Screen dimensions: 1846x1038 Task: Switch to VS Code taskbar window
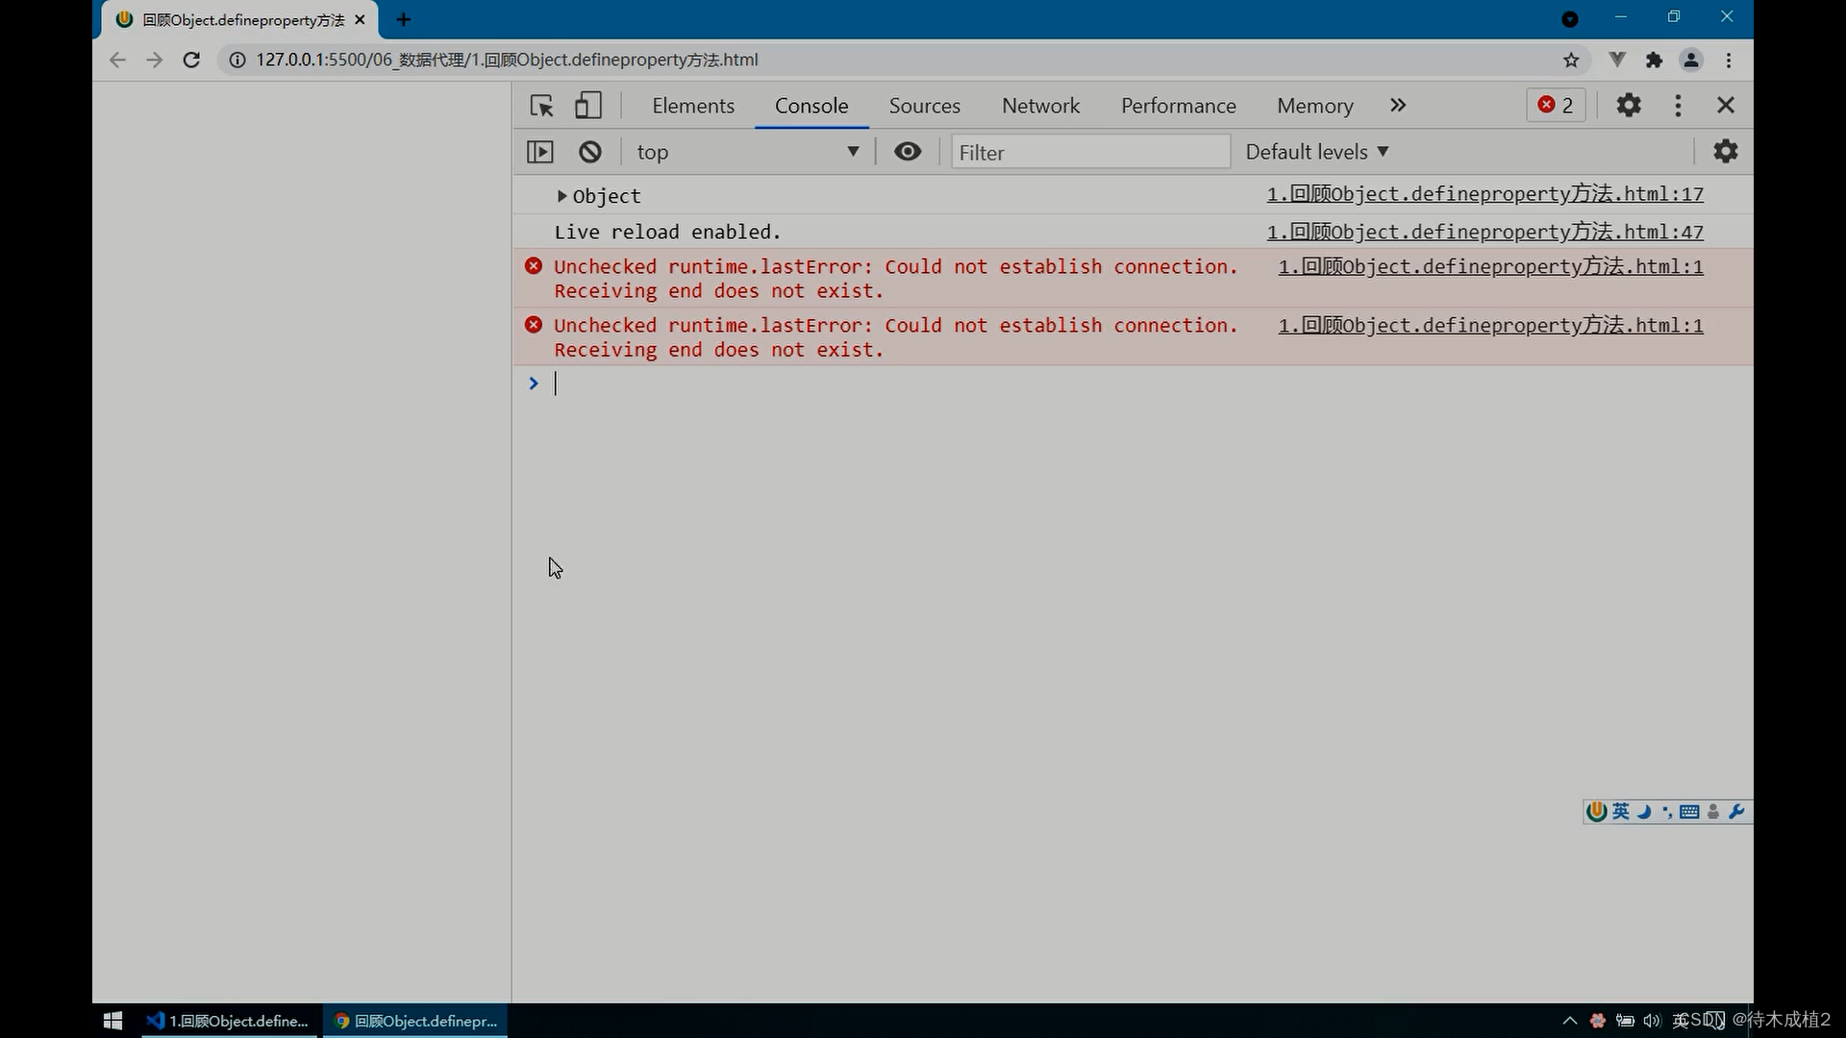227,1021
